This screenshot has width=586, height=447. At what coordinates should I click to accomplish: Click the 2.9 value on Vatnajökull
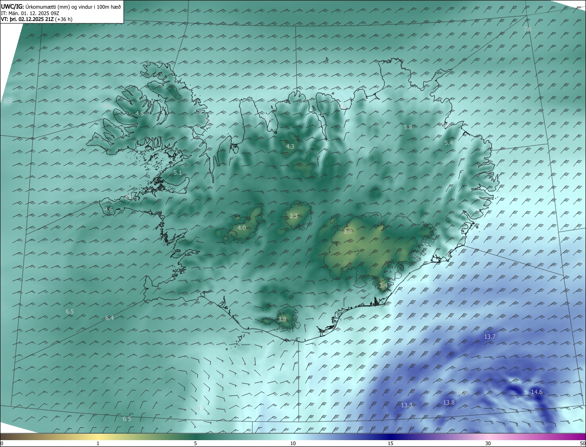point(347,232)
